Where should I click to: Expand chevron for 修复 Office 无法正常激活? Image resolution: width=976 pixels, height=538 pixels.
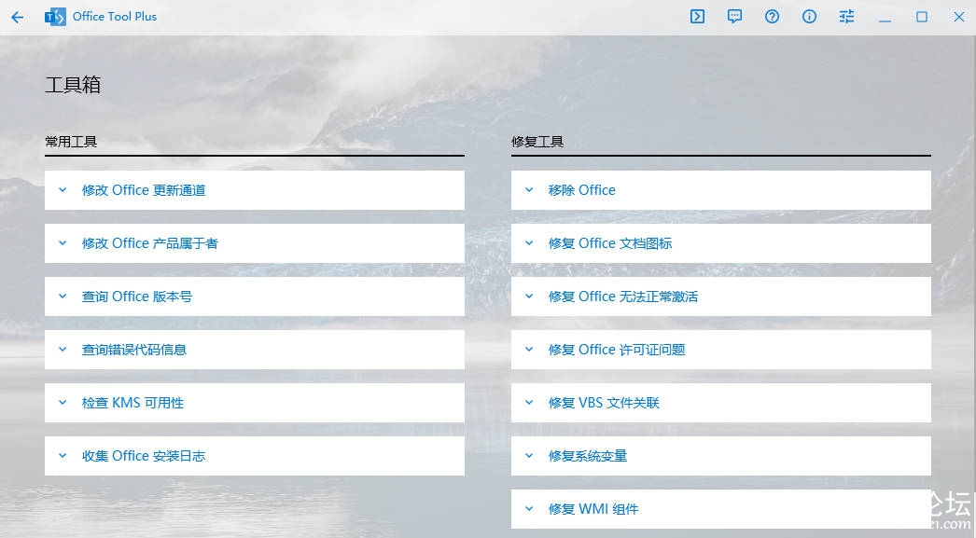529,297
